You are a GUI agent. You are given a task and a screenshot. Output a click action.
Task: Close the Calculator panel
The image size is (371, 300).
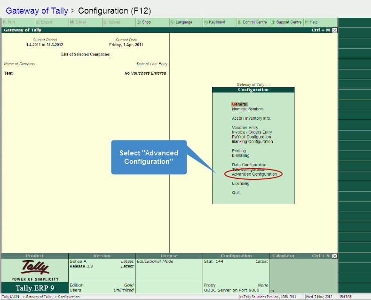coord(335,256)
